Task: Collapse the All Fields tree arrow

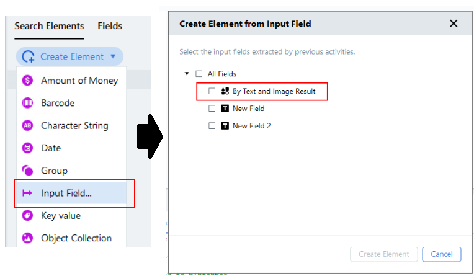Action: point(187,73)
